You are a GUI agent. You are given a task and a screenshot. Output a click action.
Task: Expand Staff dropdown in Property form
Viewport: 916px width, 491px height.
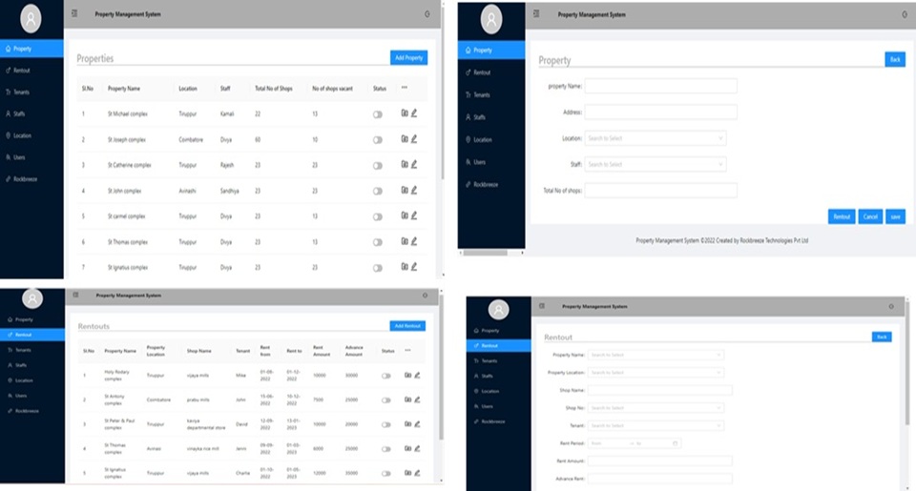[655, 164]
